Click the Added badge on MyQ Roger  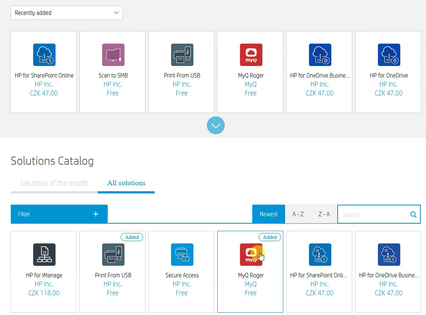(x=269, y=237)
